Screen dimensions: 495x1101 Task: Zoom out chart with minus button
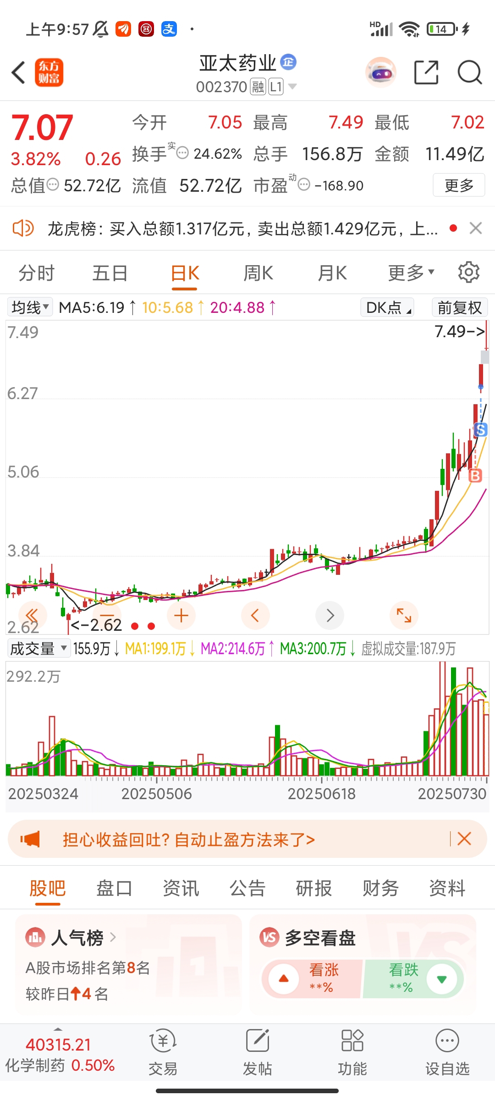(x=107, y=615)
